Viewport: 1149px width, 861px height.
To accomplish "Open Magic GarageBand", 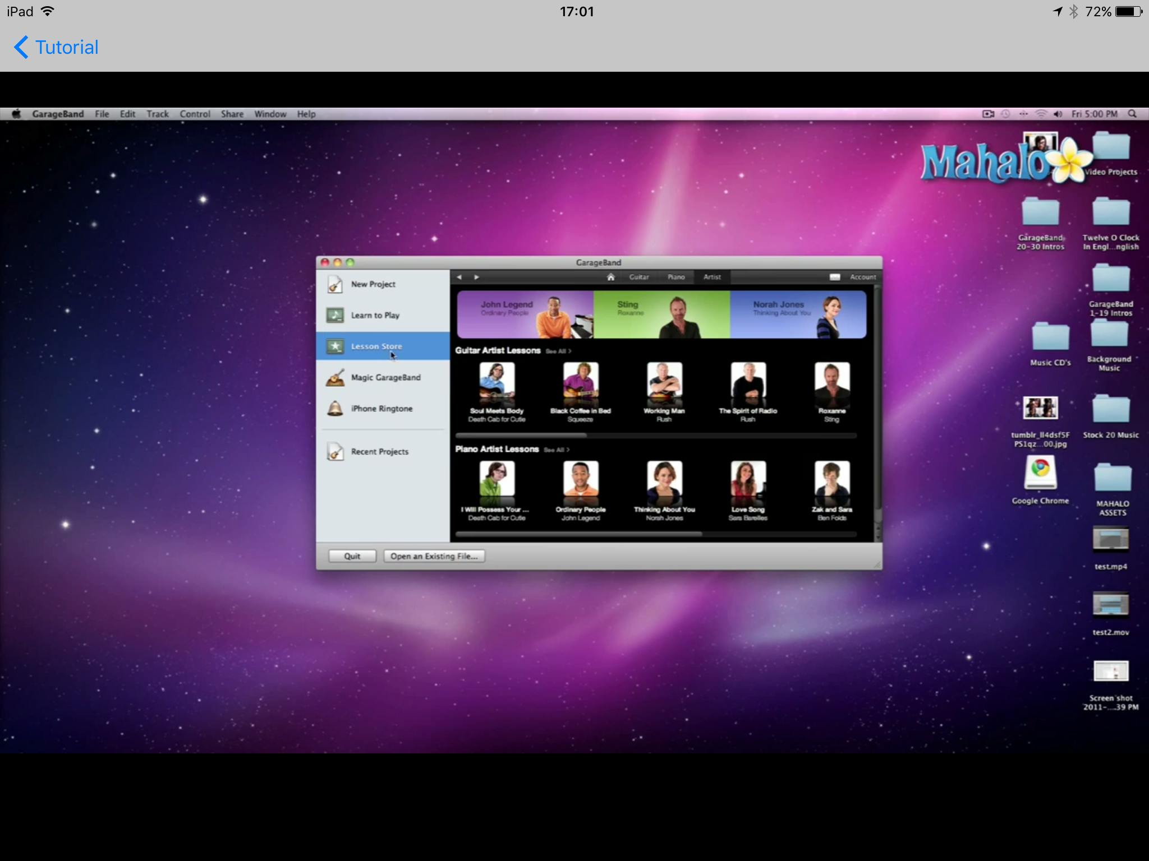I will (385, 377).
